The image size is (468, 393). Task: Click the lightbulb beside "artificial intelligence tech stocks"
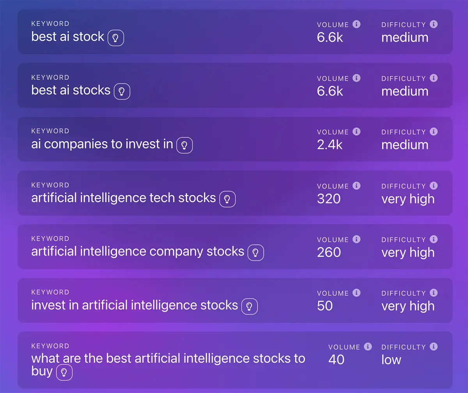tap(227, 199)
